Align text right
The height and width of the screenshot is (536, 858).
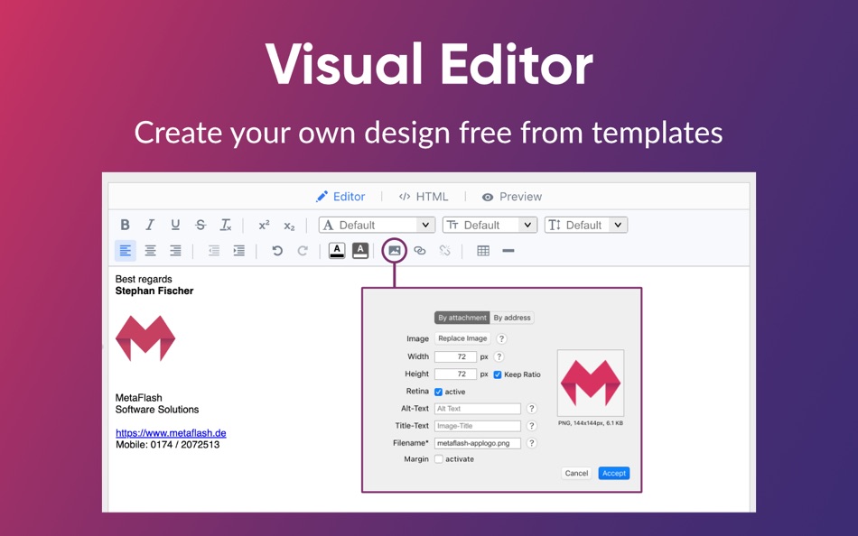click(175, 251)
